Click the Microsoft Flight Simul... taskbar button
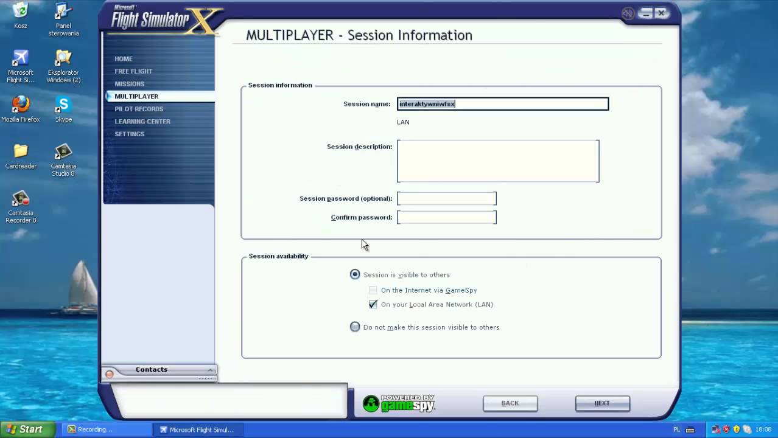 pos(200,429)
